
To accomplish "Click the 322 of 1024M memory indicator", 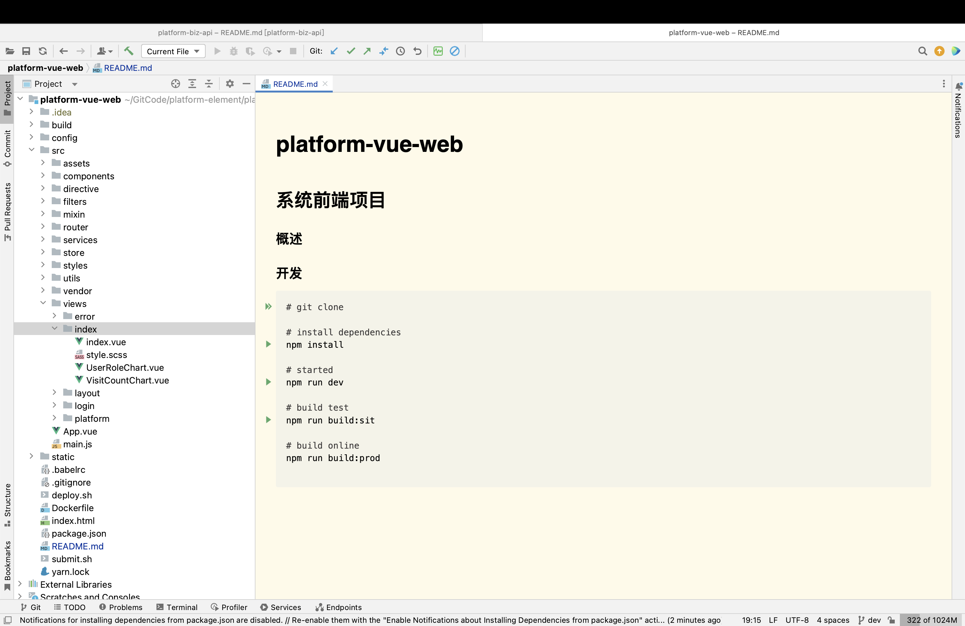I will 931,620.
